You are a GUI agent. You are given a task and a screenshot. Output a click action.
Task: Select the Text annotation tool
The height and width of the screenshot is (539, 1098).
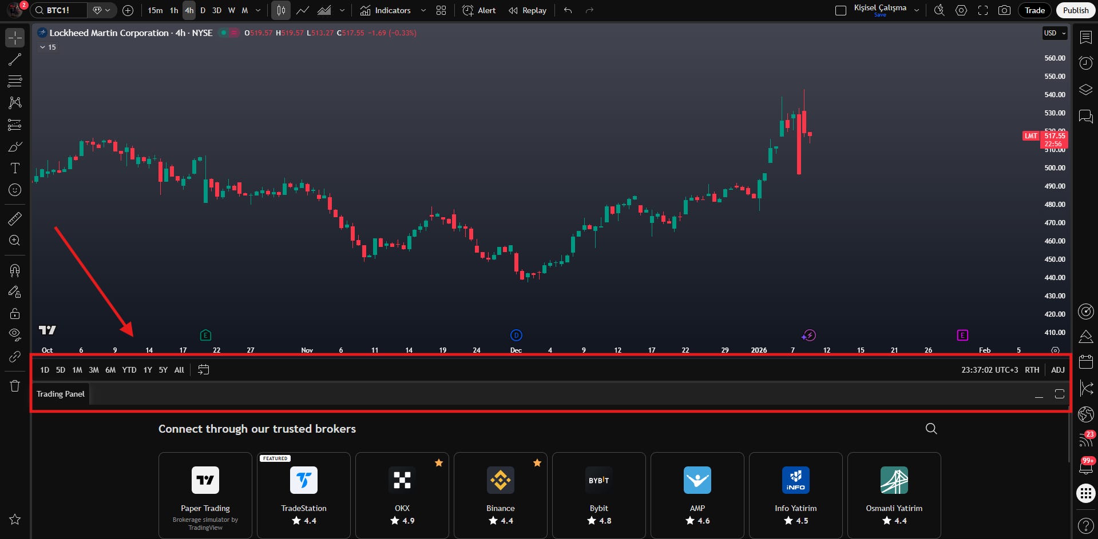pyautogui.click(x=15, y=168)
